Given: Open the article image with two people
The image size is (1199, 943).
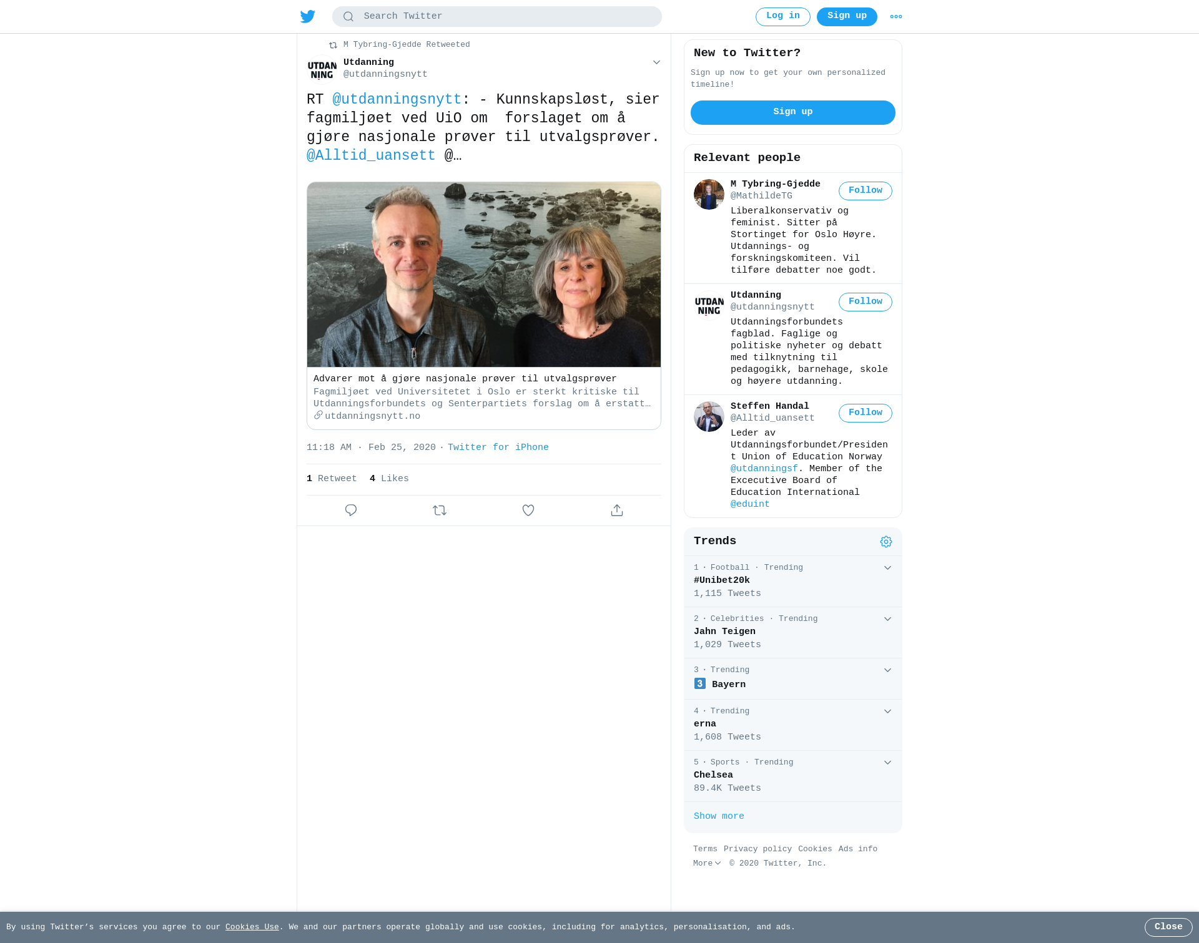Looking at the screenshot, I should pyautogui.click(x=484, y=275).
